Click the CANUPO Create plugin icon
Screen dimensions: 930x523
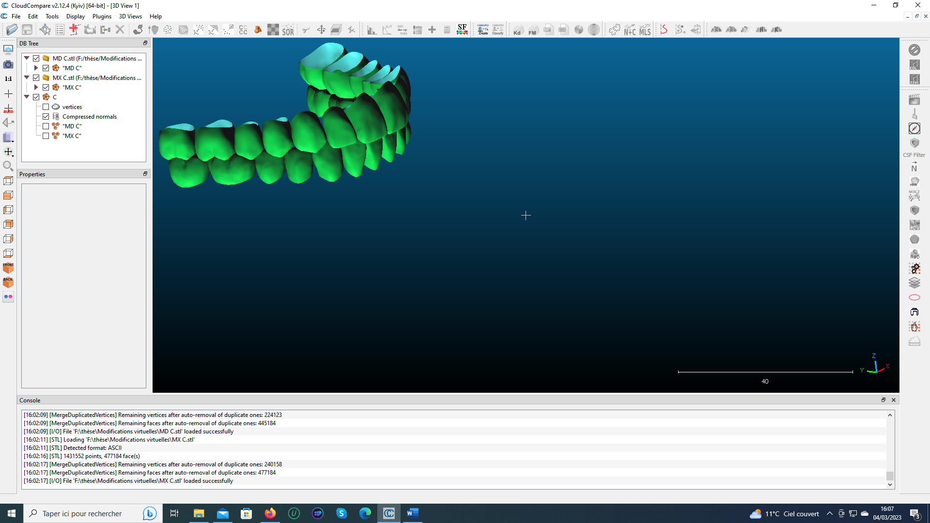point(483,30)
